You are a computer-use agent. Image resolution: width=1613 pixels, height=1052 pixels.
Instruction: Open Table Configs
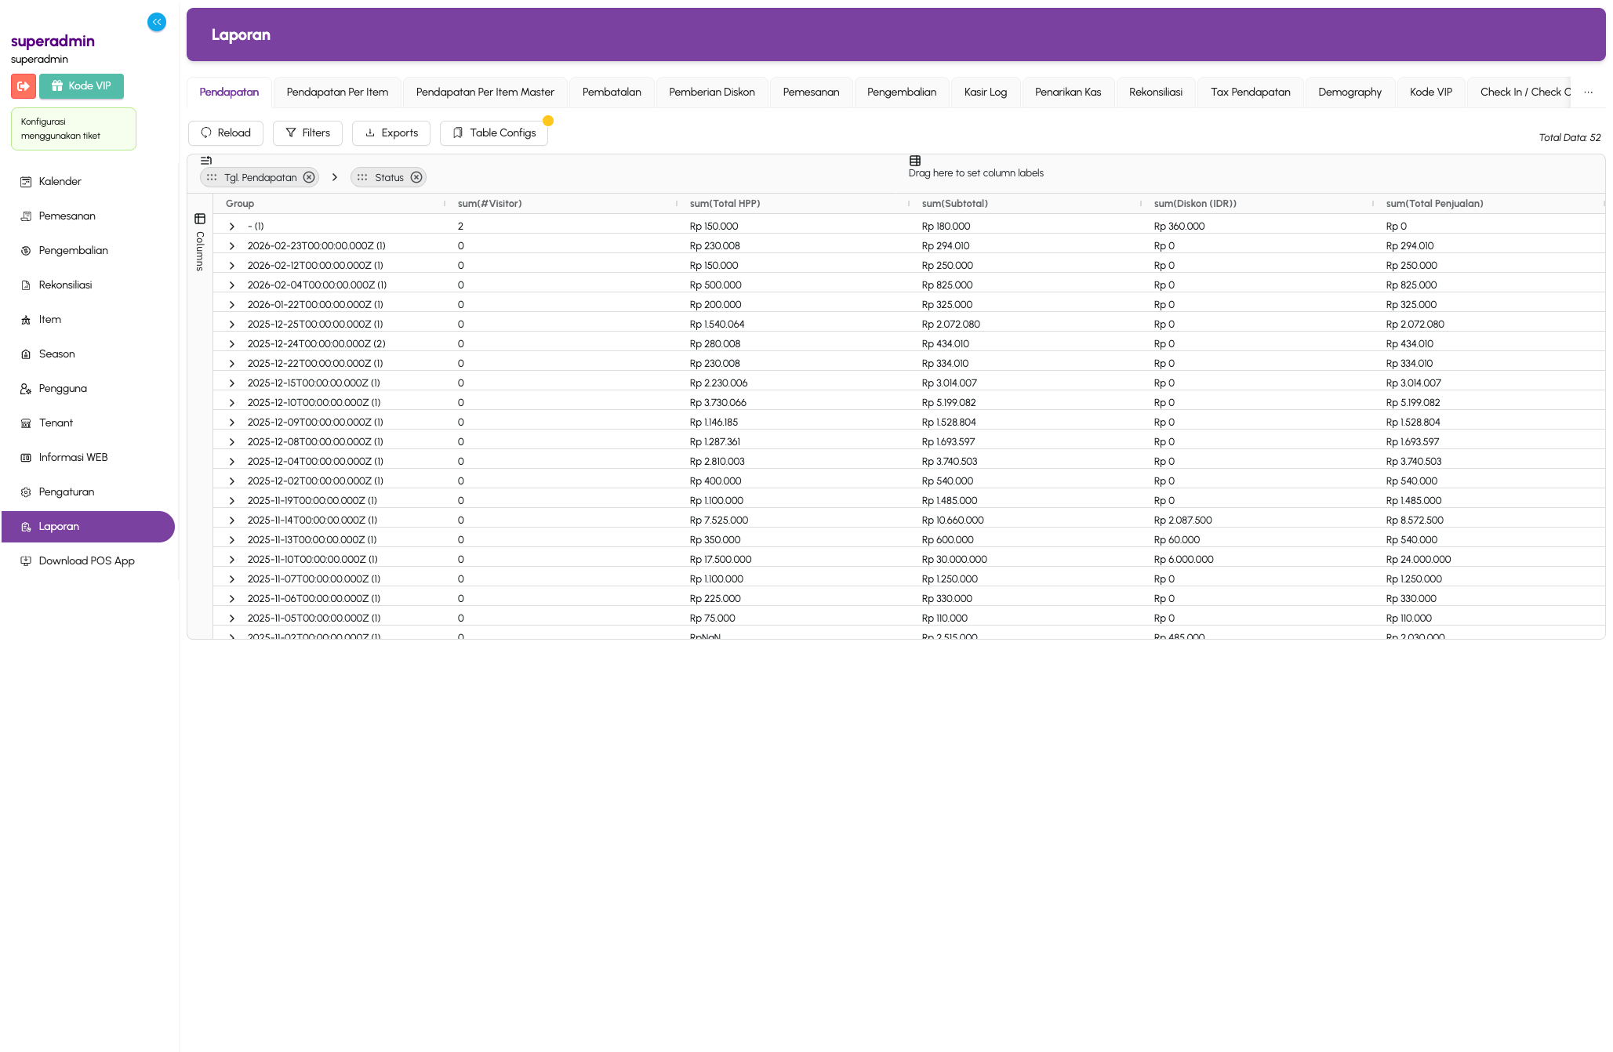[494, 132]
